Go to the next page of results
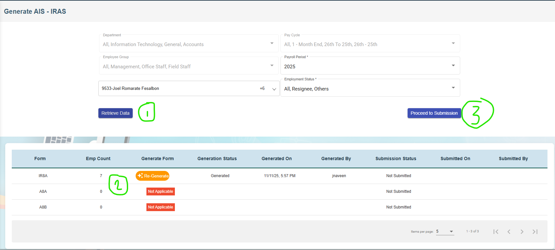Image resolution: width=555 pixels, height=250 pixels. click(x=522, y=232)
